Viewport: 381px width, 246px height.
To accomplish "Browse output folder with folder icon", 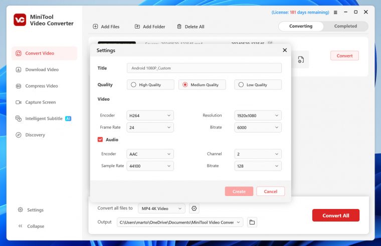I will 252,222.
